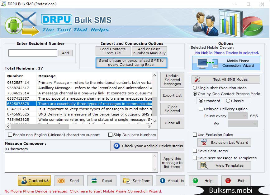
Task: Close the DRPU Bulk SMS window
Action: 263,4
